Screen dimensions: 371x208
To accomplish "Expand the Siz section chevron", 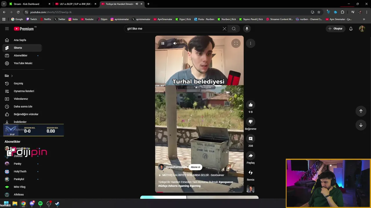I will click(x=12, y=76).
